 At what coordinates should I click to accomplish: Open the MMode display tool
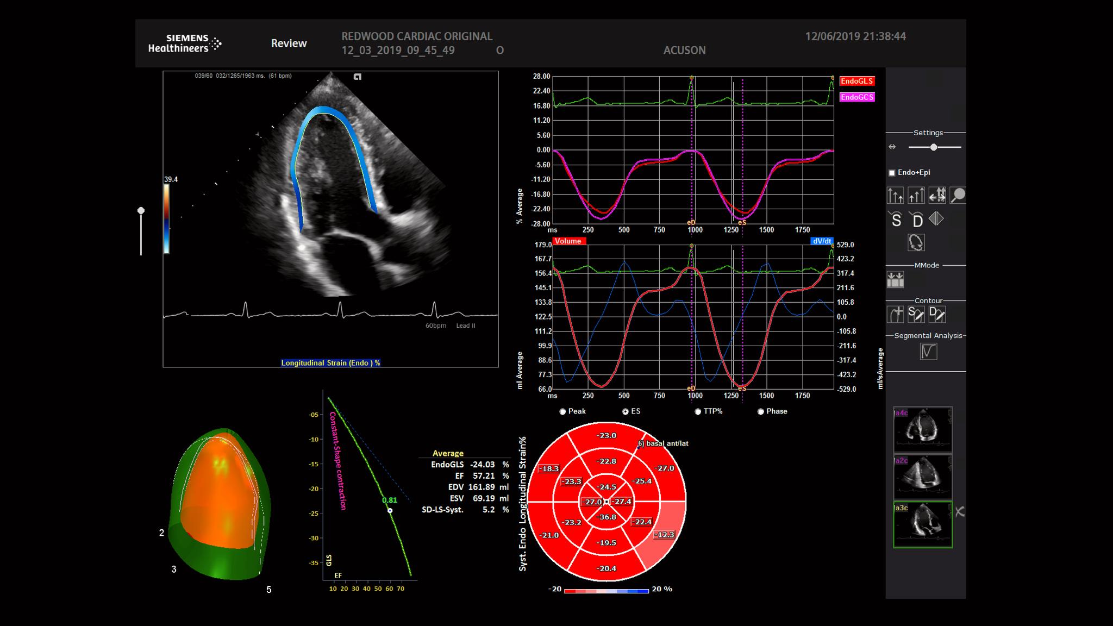[896, 278]
